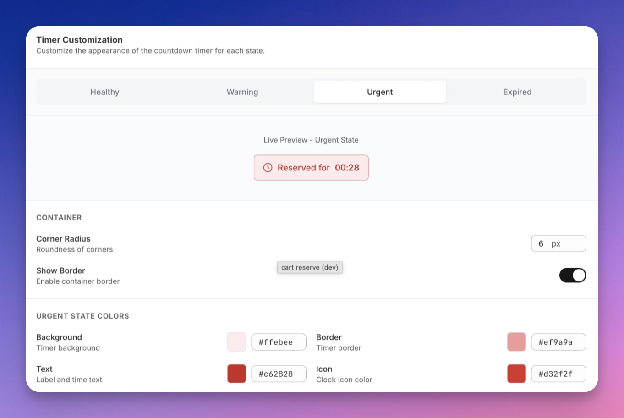Open the Border color swatch
The height and width of the screenshot is (418, 624).
[516, 342]
